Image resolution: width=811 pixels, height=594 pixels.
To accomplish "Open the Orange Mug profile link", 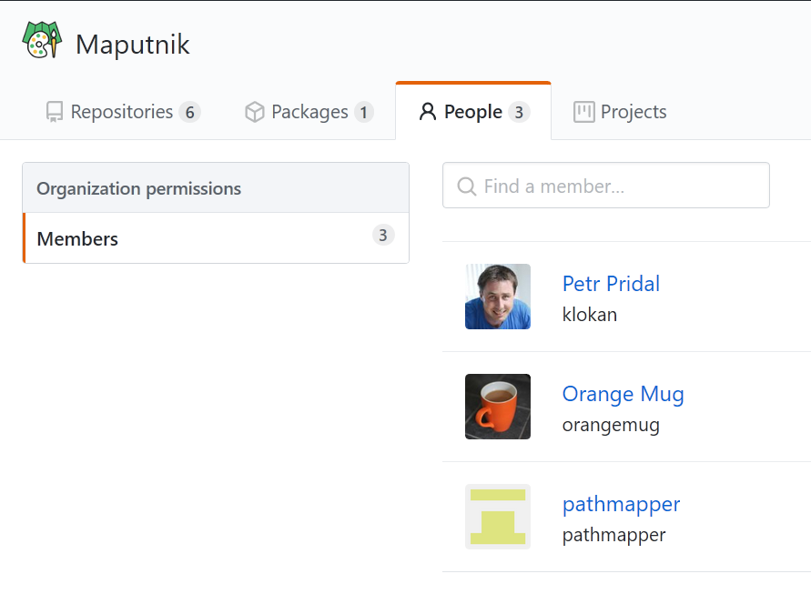I will (623, 394).
